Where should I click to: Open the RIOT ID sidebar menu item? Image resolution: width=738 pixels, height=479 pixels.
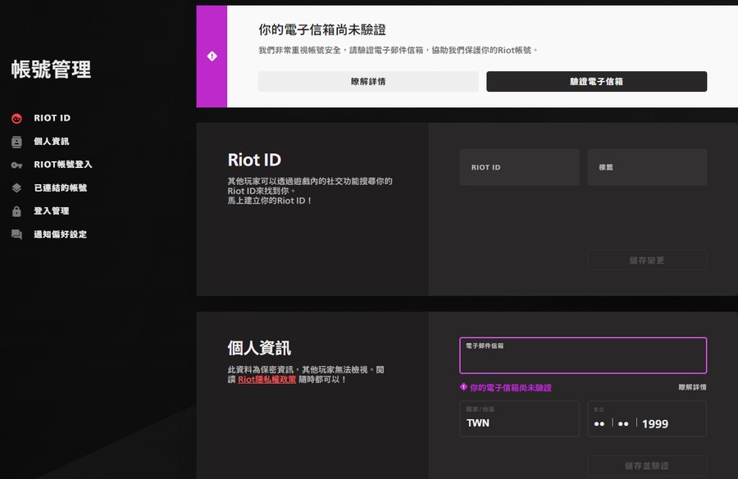(52, 118)
